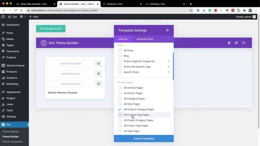Click Add Global Header area
Image resolution: width=260 pixels, height=146 pixels.
(71, 64)
